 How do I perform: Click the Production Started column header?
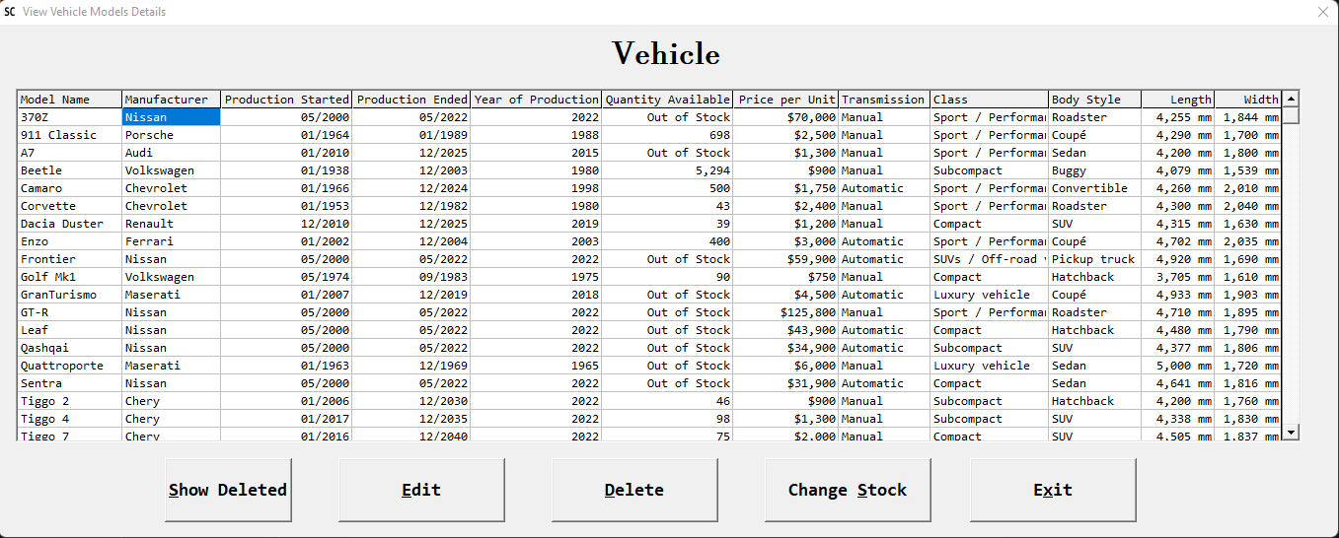[x=287, y=100]
